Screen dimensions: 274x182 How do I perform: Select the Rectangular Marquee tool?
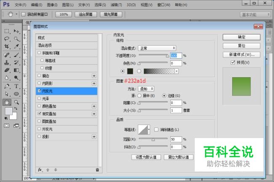7,31
